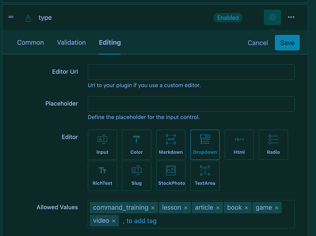Remove the command_training tag

click(x=153, y=208)
